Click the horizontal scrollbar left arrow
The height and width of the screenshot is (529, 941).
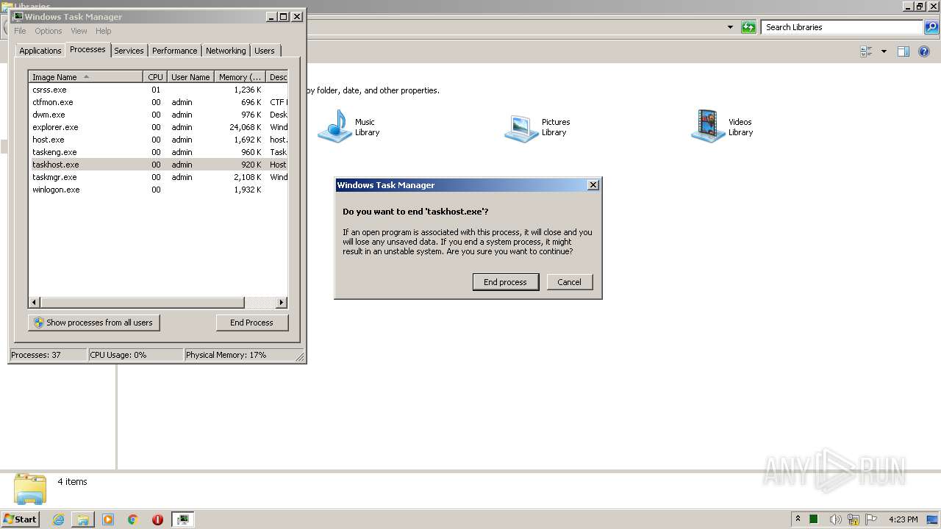coord(35,302)
